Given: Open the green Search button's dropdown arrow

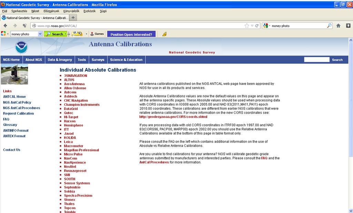Looking at the screenshot, I should point(65,34).
